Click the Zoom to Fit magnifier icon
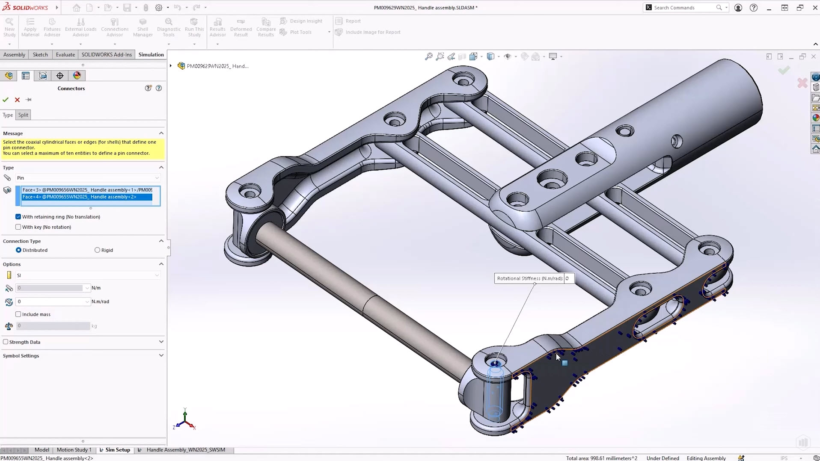820x461 pixels. pos(428,56)
